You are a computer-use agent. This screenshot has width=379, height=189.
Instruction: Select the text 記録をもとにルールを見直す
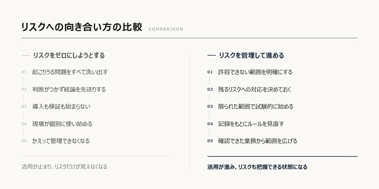[x=251, y=124]
